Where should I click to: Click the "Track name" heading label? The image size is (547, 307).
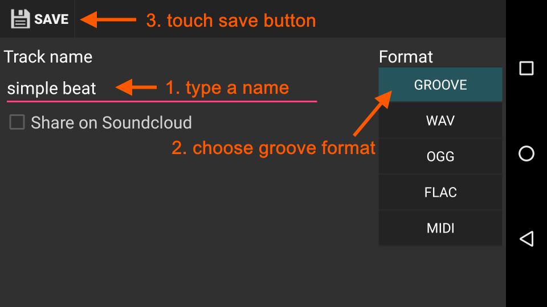(x=48, y=57)
